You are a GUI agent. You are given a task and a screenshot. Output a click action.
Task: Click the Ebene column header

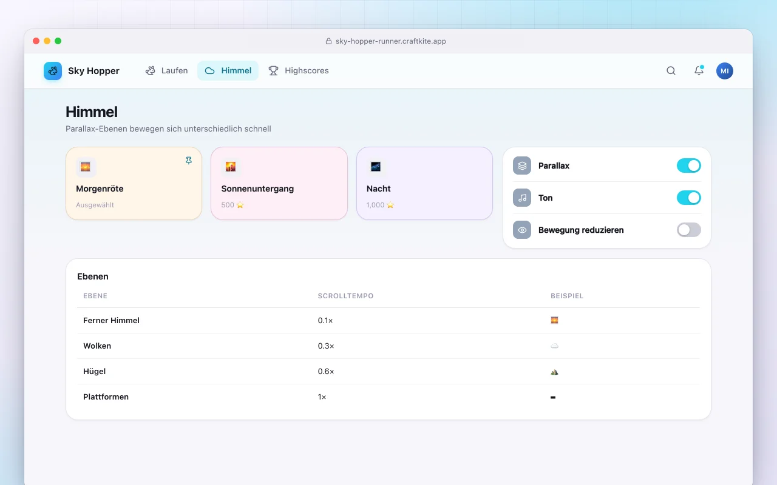point(95,296)
